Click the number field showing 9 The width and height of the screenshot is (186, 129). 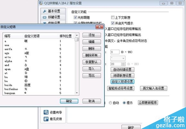115,52
